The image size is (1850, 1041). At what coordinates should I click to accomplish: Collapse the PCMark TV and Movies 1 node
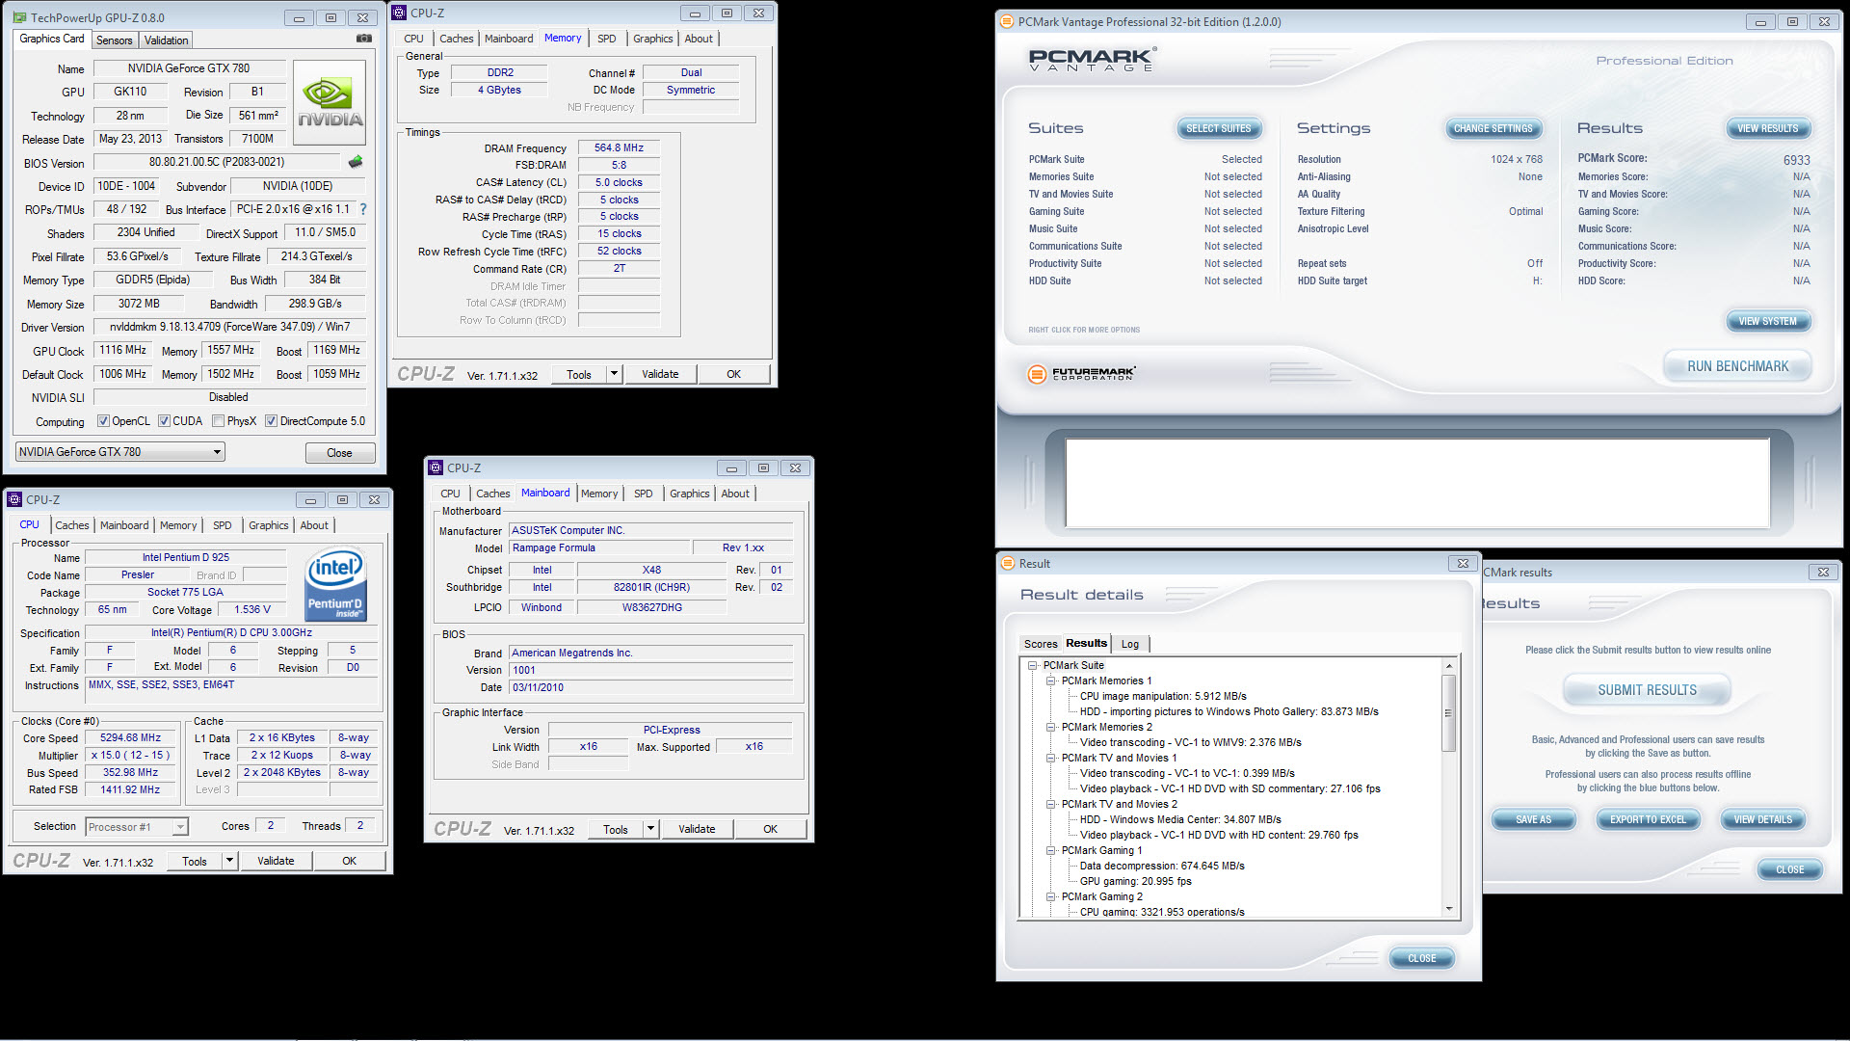click(x=1051, y=758)
